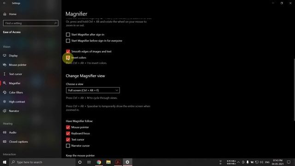Check Narrator cursor follow option
The image size is (295, 166).
click(x=68, y=146)
